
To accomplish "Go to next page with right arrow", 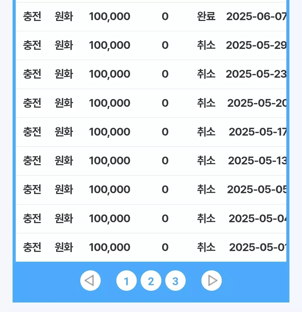I will click(x=211, y=281).
